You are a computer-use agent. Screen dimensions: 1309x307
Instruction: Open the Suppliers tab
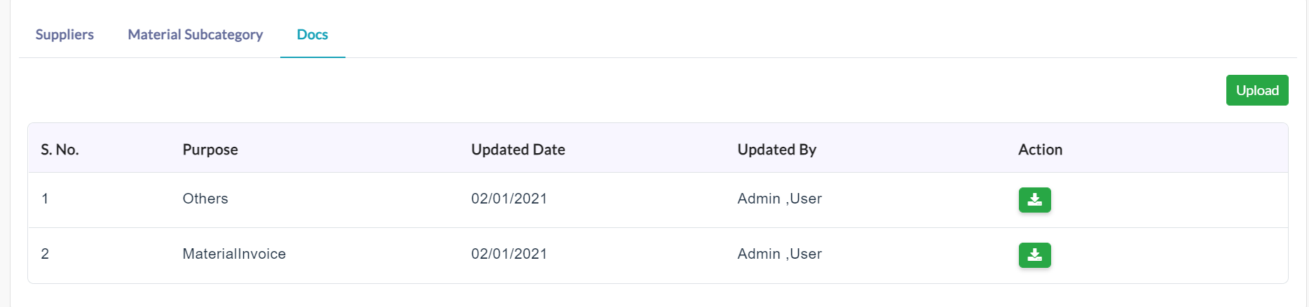click(x=64, y=34)
